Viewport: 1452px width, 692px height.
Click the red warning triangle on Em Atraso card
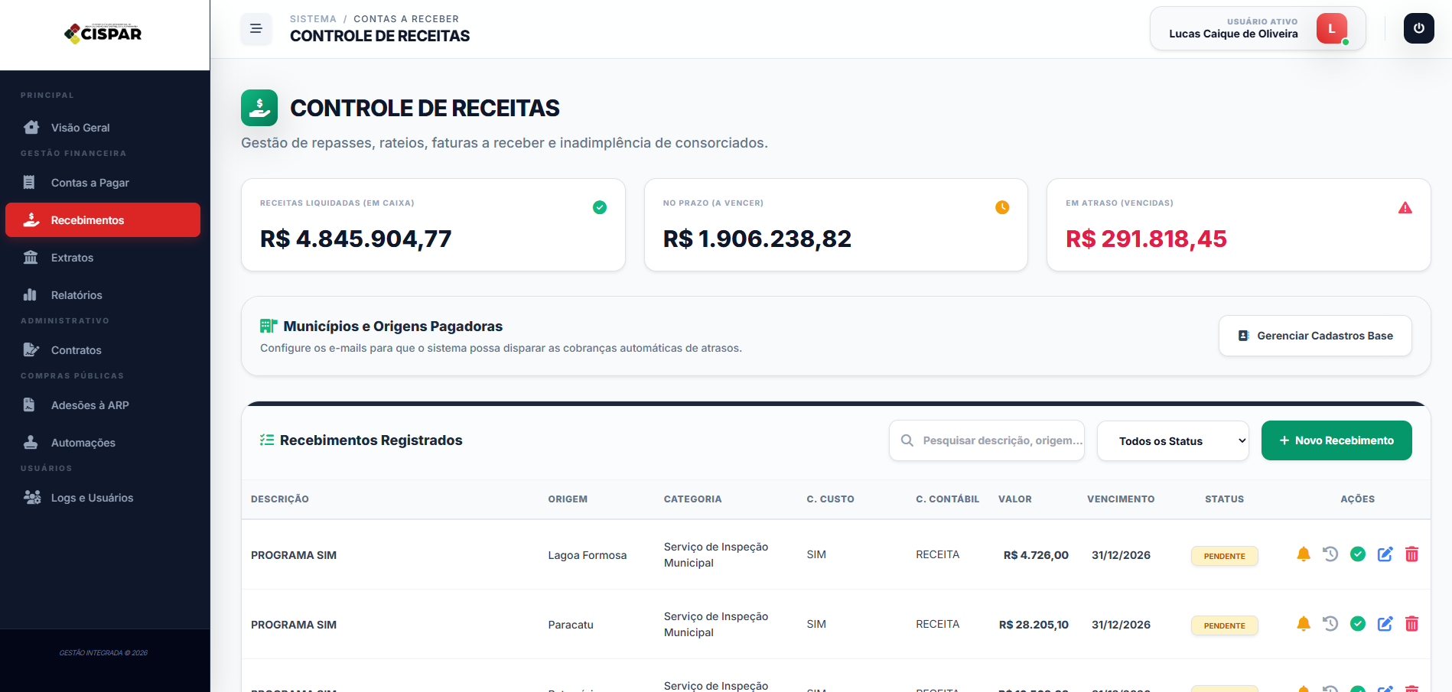click(1405, 207)
